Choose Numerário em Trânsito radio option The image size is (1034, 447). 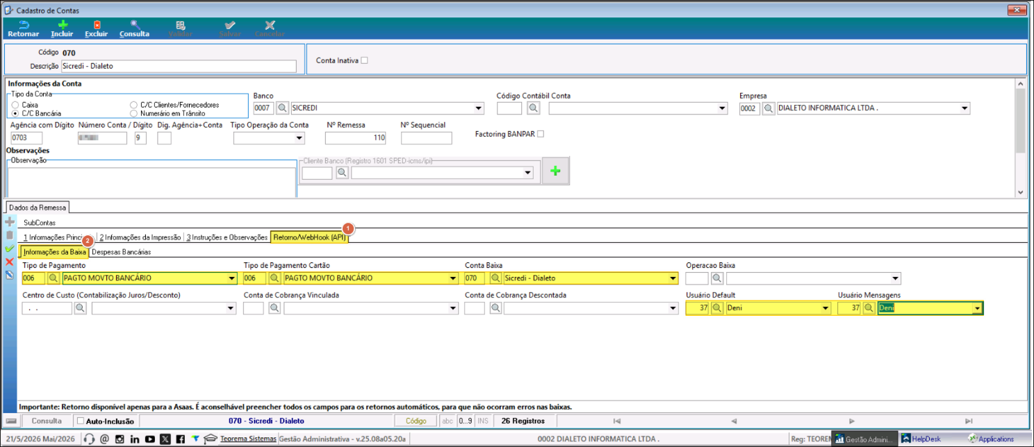[133, 113]
